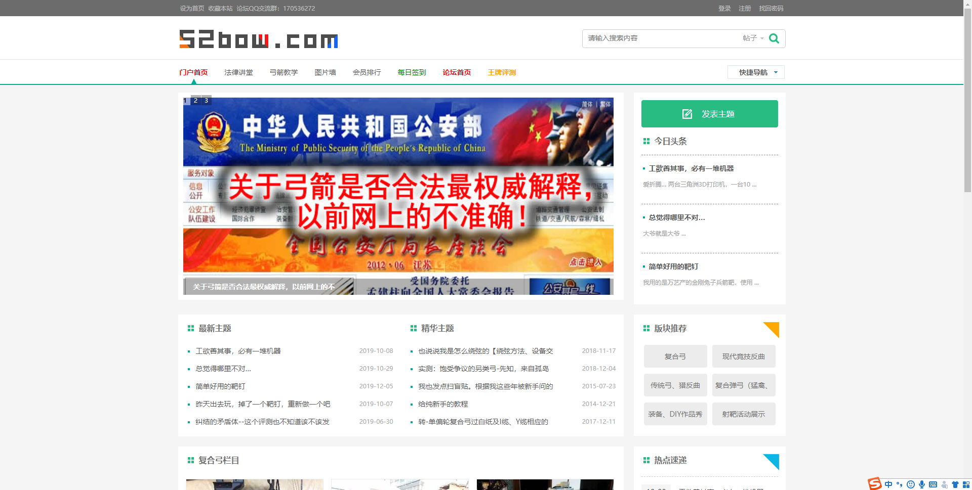972x490 pixels.
Task: Open 射靶活动展示 board button
Action: (744, 414)
